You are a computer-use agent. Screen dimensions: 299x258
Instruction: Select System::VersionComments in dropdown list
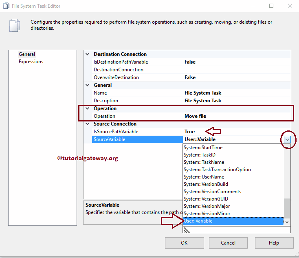coord(233,192)
